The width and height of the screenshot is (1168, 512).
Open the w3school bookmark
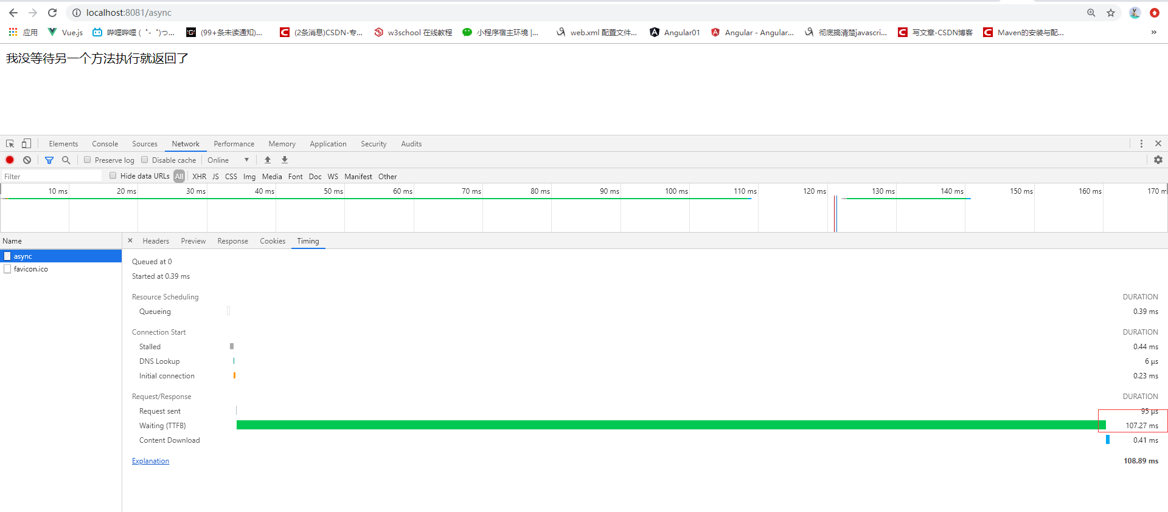(413, 32)
